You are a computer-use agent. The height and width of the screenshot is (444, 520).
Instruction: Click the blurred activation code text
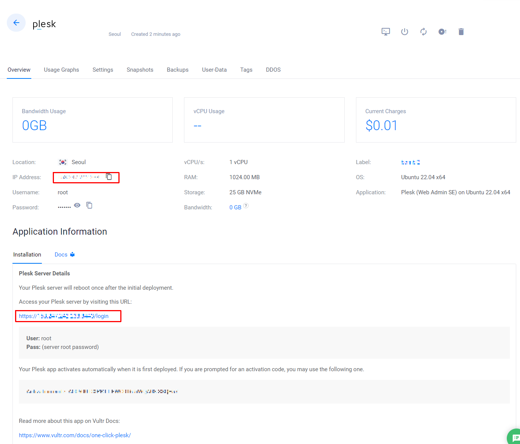pos(102,392)
